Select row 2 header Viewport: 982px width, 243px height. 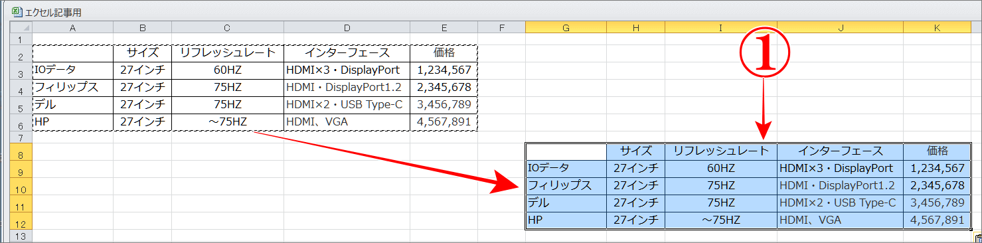(21, 53)
